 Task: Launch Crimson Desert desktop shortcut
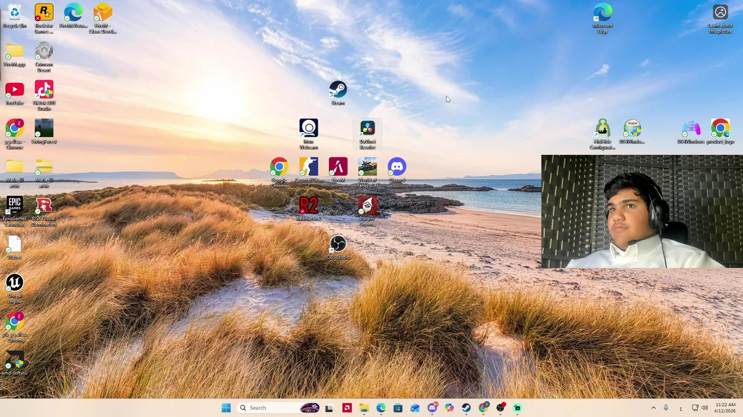point(44,57)
